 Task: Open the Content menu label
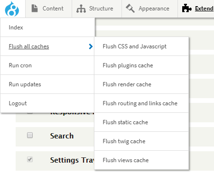pos(53,9)
